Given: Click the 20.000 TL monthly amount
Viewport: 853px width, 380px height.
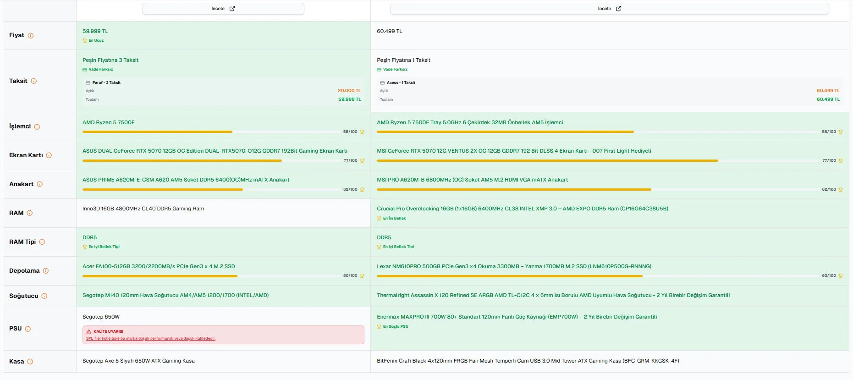Looking at the screenshot, I should [349, 91].
